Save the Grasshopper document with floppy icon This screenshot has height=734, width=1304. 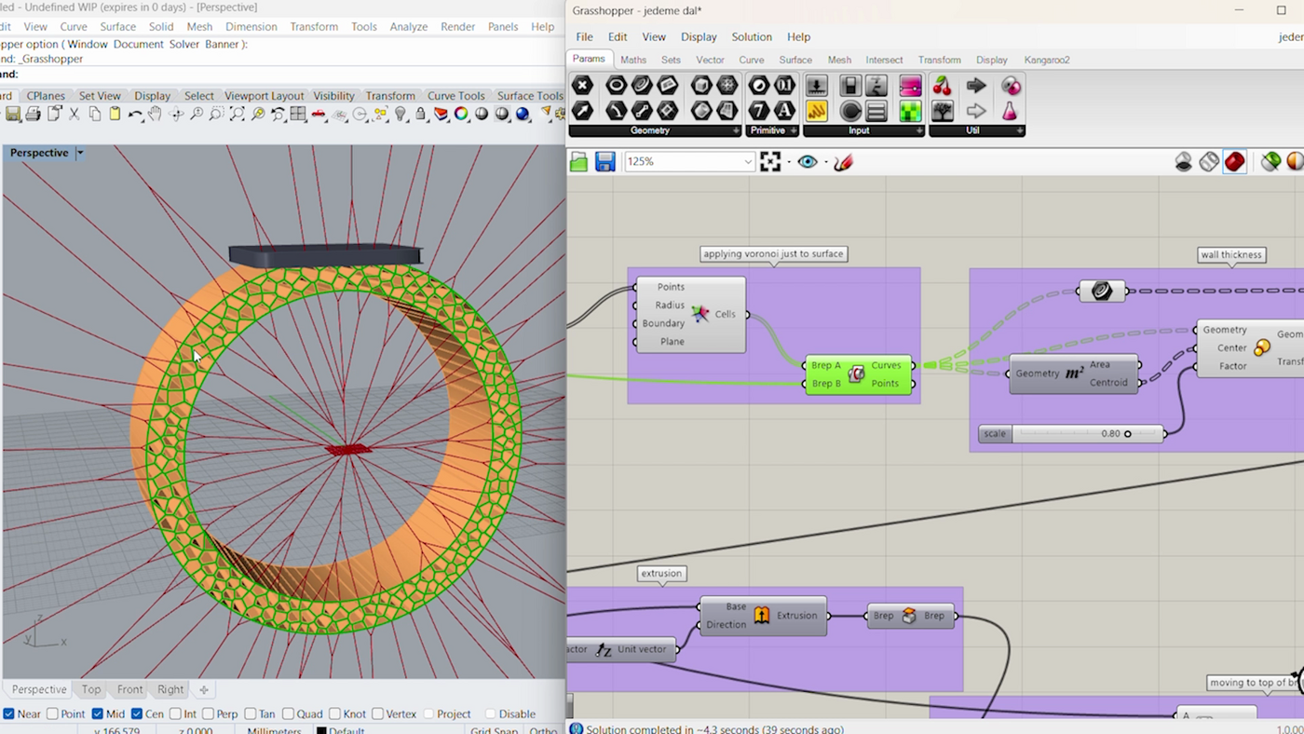605,162
